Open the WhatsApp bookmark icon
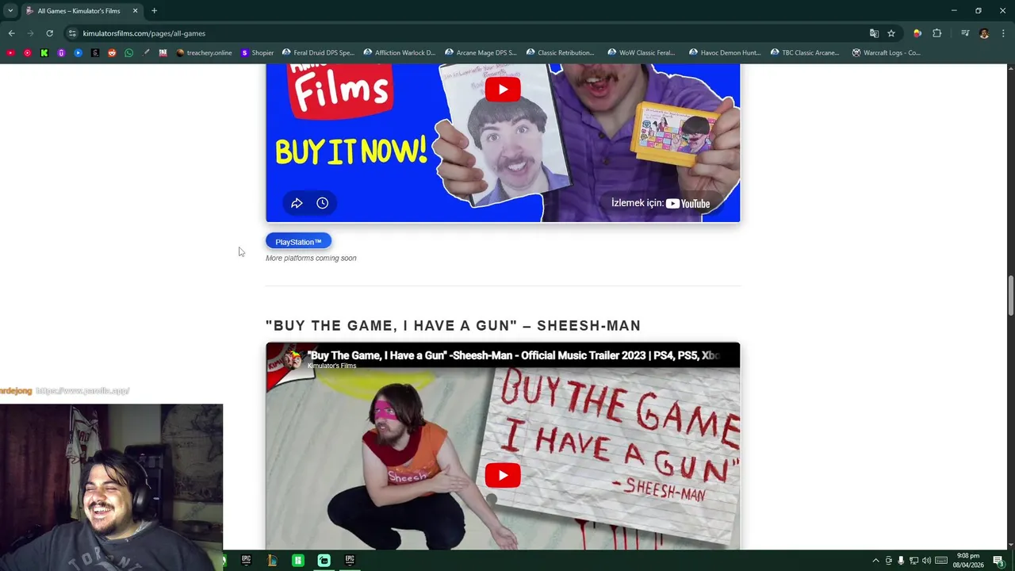This screenshot has height=571, width=1015. point(128,52)
